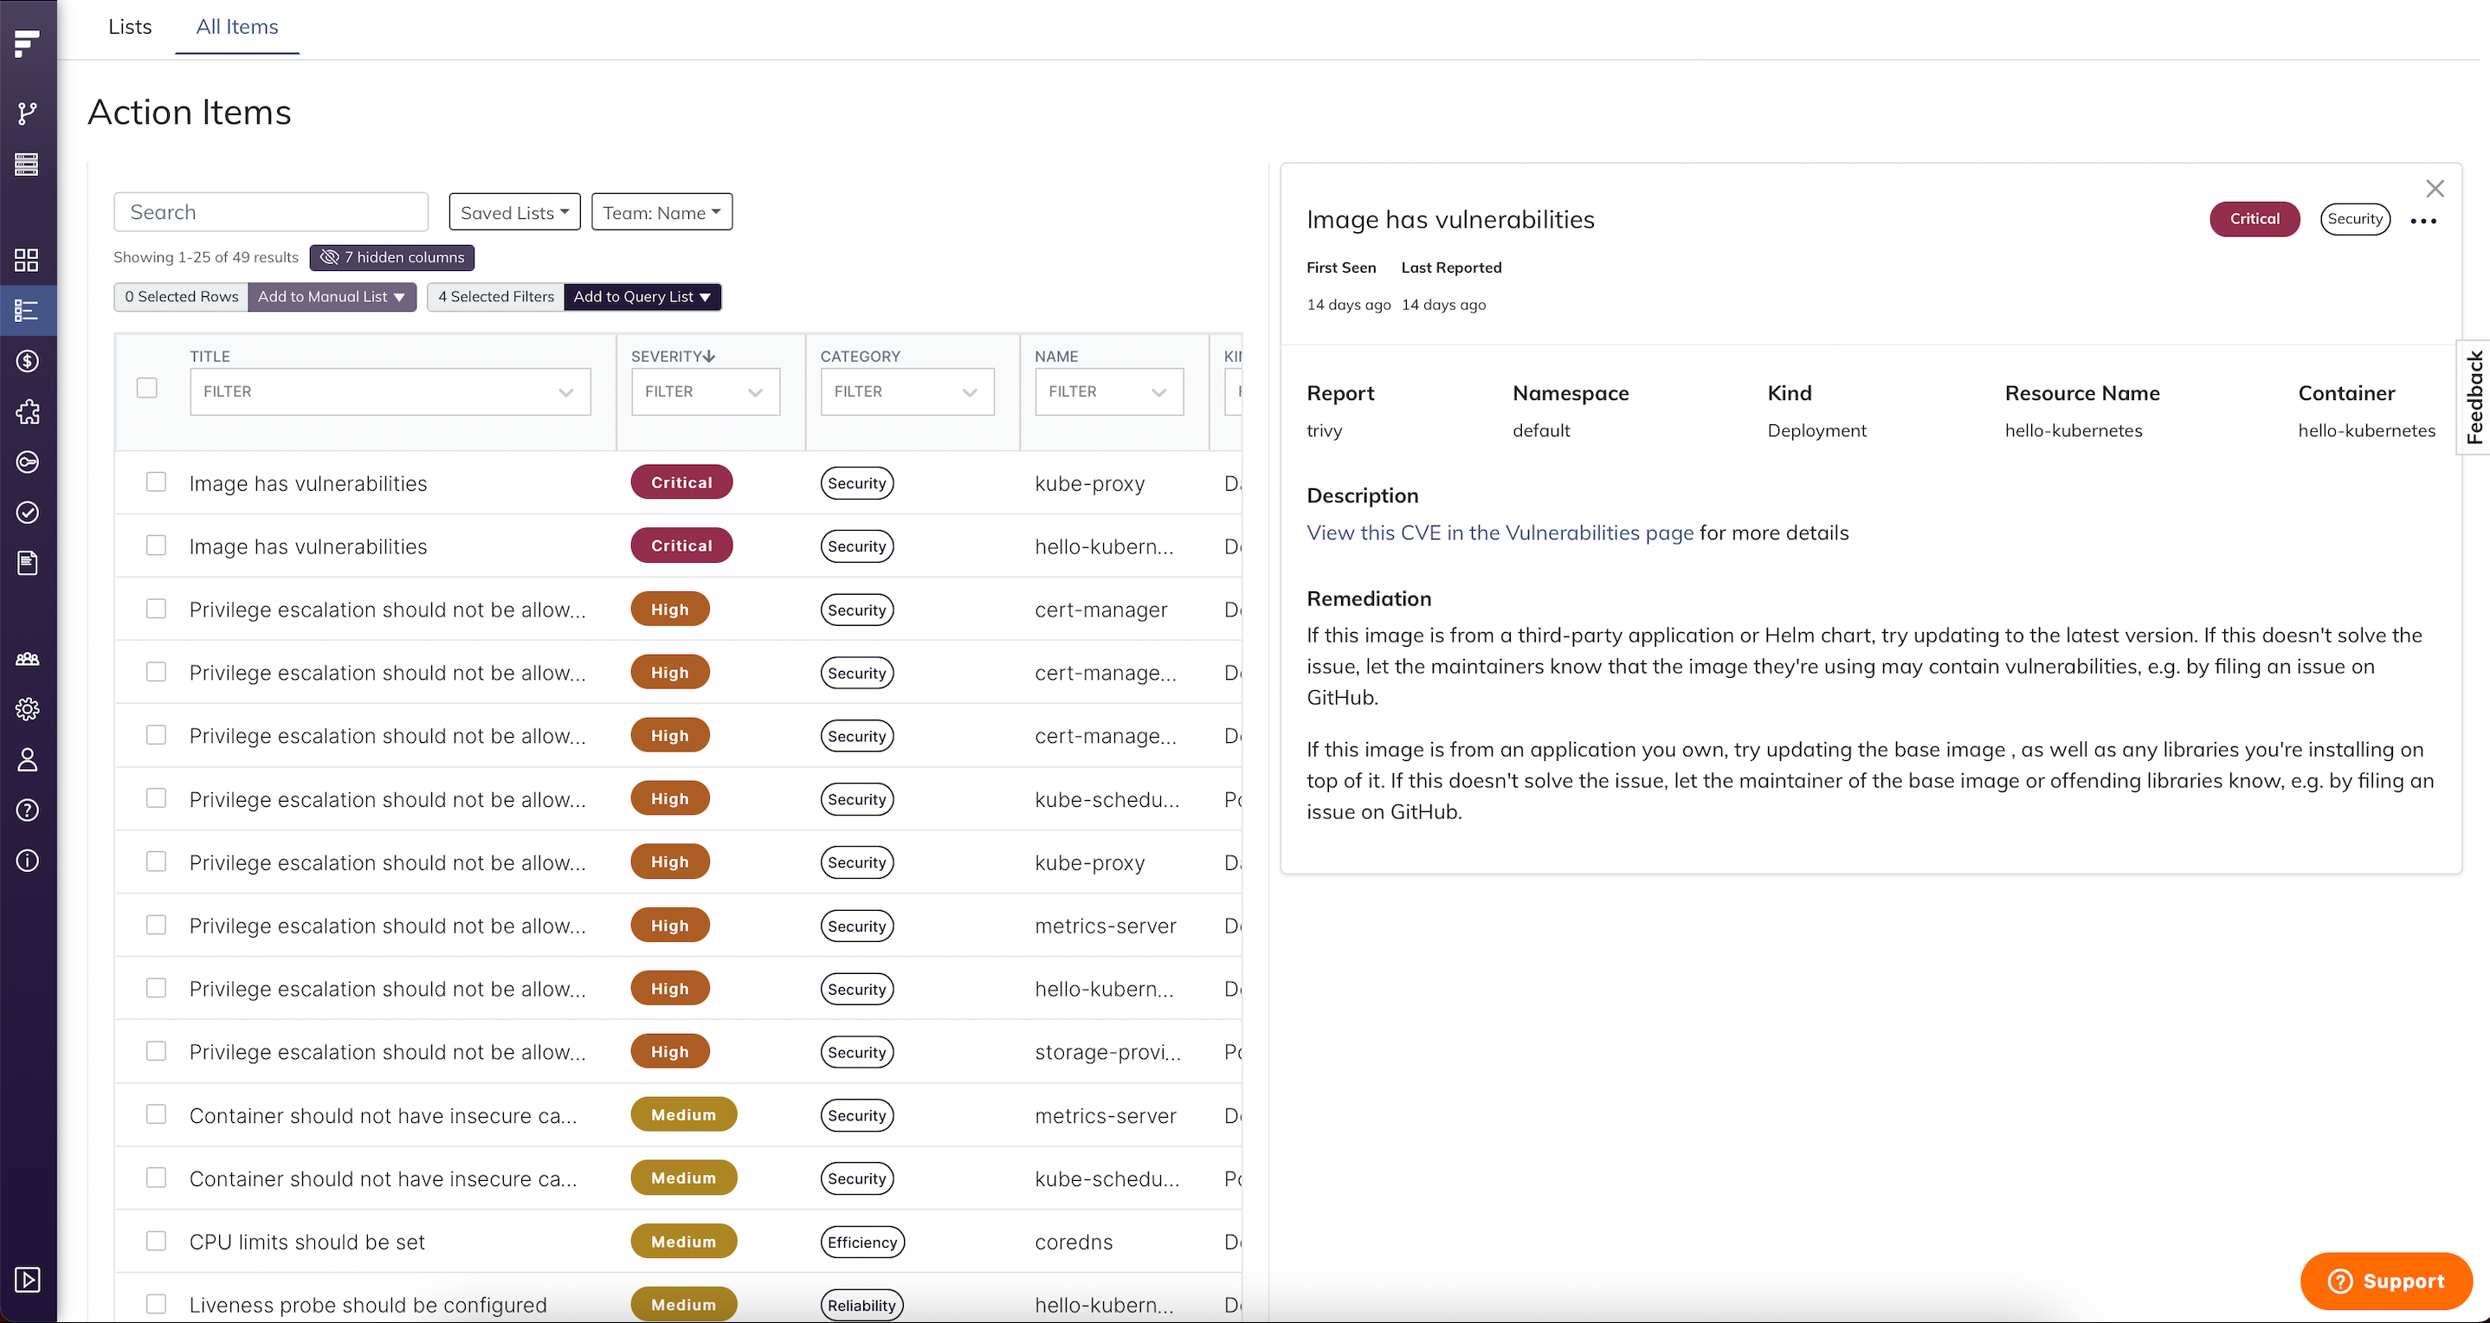Select the All Items tab
Viewport: 2490px width, 1323px height.
pyautogui.click(x=237, y=27)
